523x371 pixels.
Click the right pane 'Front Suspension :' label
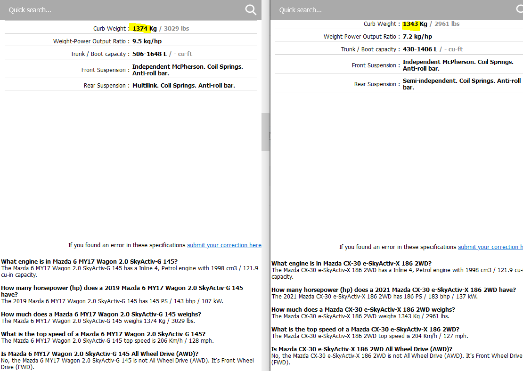(x=376, y=65)
